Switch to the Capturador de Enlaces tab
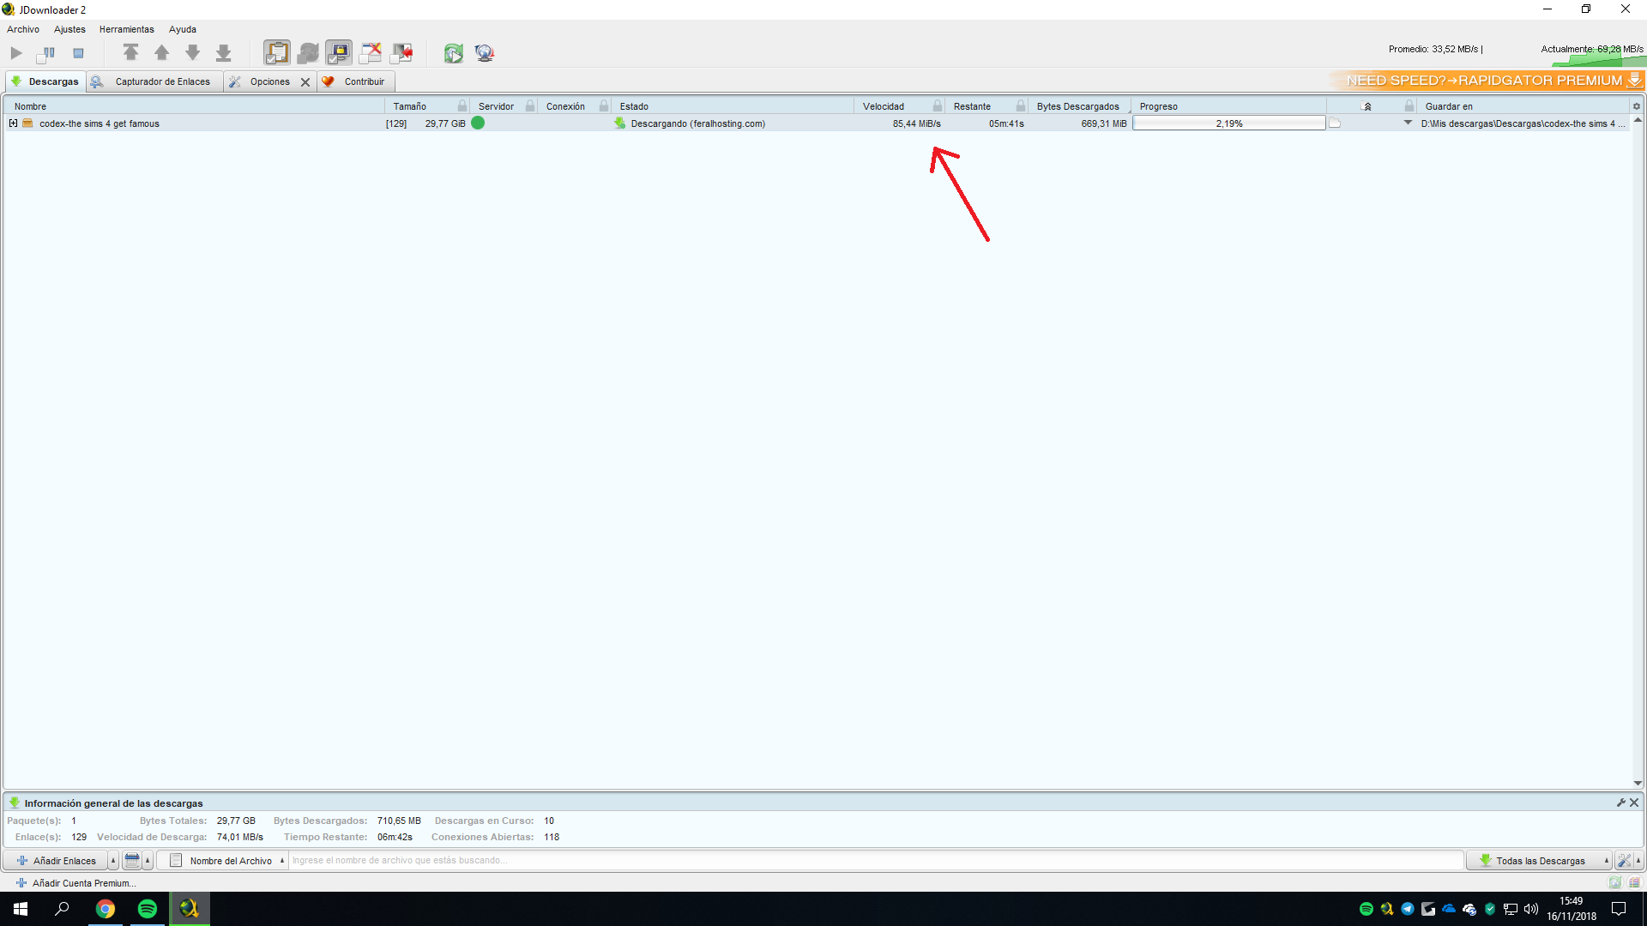This screenshot has width=1647, height=926. [x=162, y=81]
